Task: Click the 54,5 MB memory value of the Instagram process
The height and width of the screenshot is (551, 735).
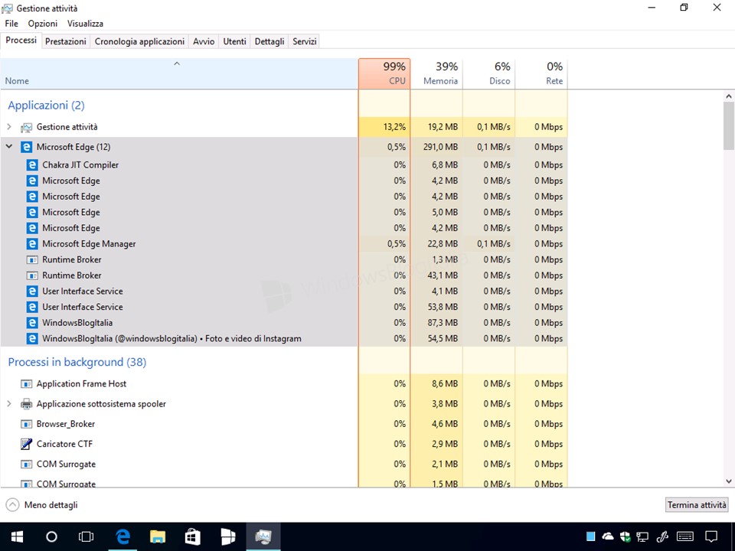Action: pos(443,339)
